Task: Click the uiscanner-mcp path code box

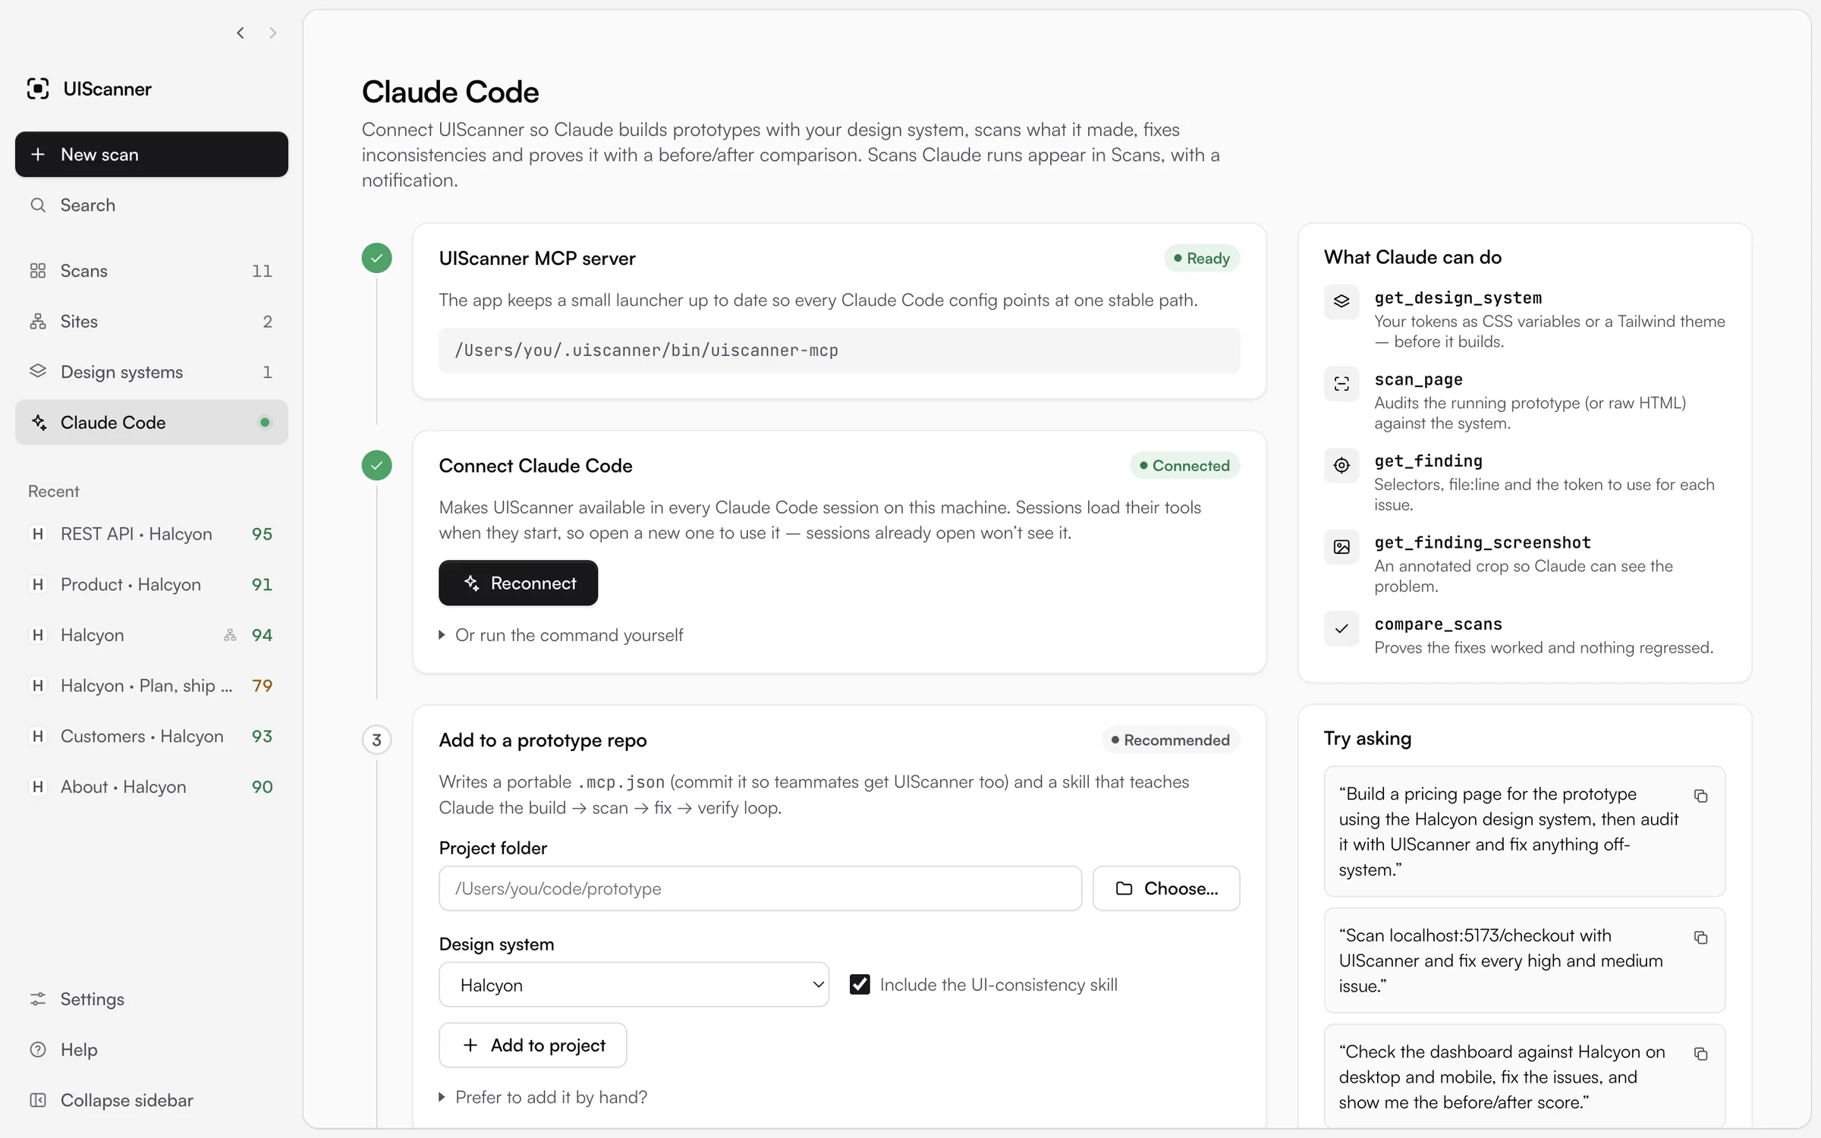Action: pos(839,351)
